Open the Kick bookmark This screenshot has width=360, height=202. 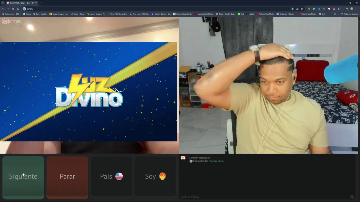(241, 14)
